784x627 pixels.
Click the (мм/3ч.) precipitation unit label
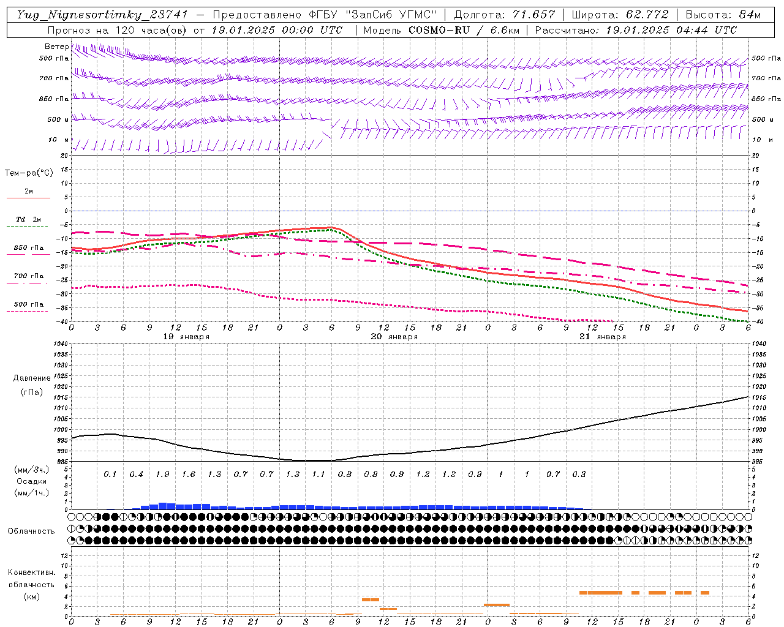coord(31,470)
